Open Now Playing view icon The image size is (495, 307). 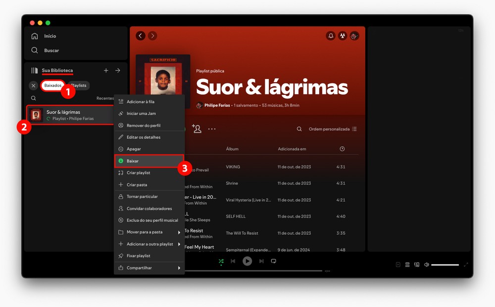click(x=398, y=265)
